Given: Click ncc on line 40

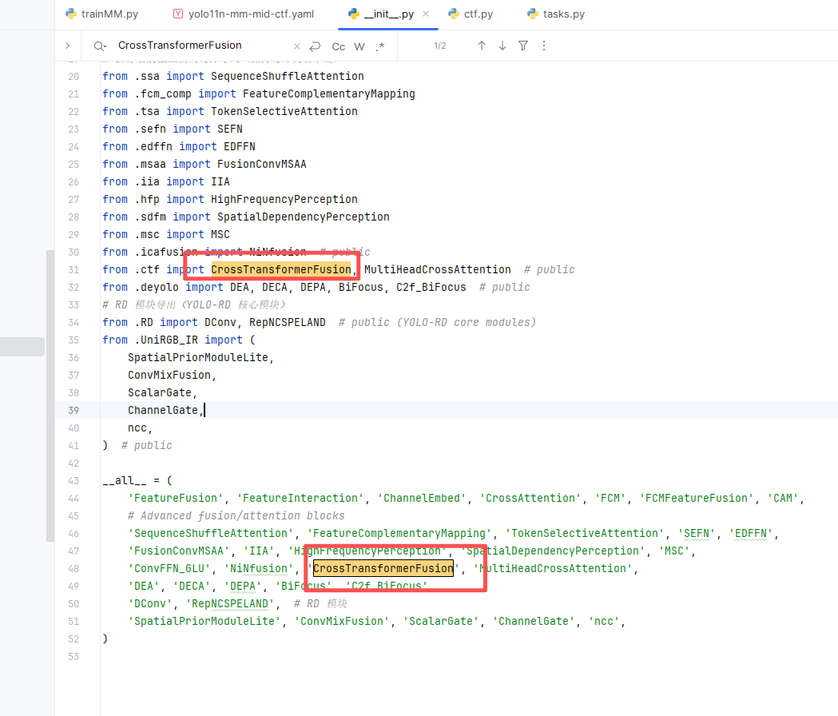Looking at the screenshot, I should tap(137, 428).
